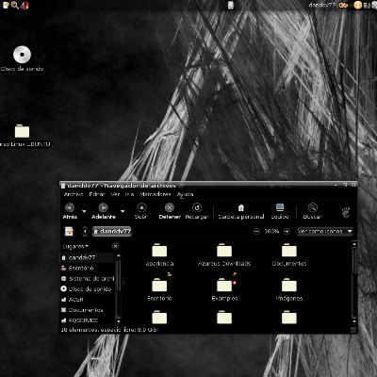Click the danddv77 path button

[112, 232]
